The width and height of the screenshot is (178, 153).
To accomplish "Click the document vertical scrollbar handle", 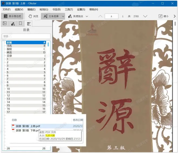I will click(175, 24).
